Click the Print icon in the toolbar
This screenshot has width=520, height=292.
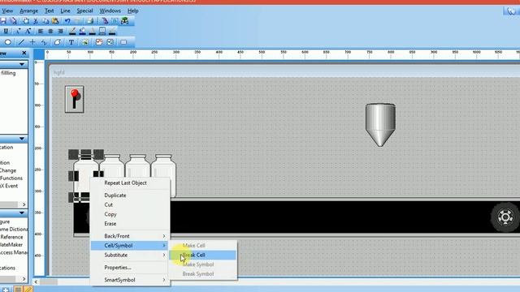(90, 21)
